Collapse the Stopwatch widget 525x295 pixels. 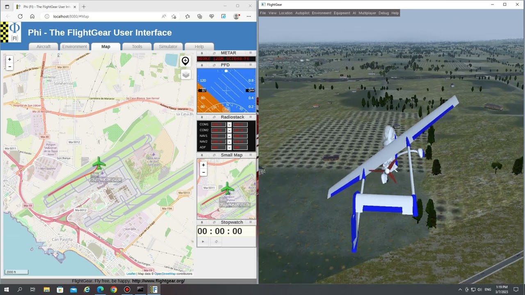[251, 222]
